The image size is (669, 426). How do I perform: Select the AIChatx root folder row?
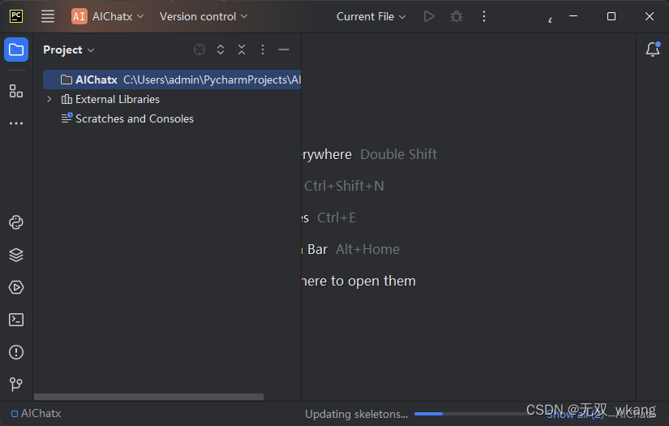click(x=172, y=80)
